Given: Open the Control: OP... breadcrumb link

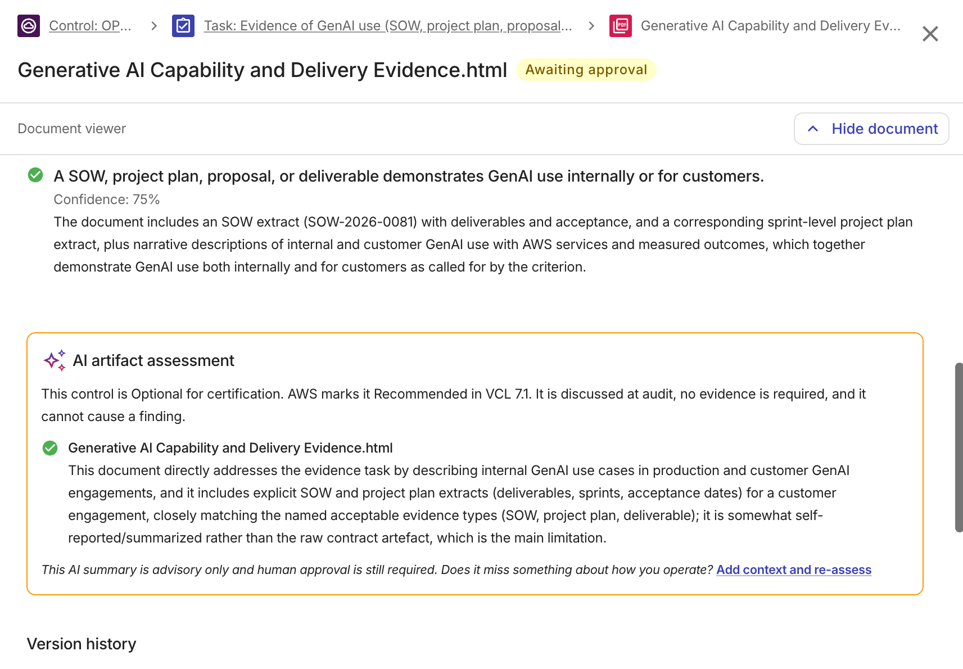Looking at the screenshot, I should click(x=90, y=26).
